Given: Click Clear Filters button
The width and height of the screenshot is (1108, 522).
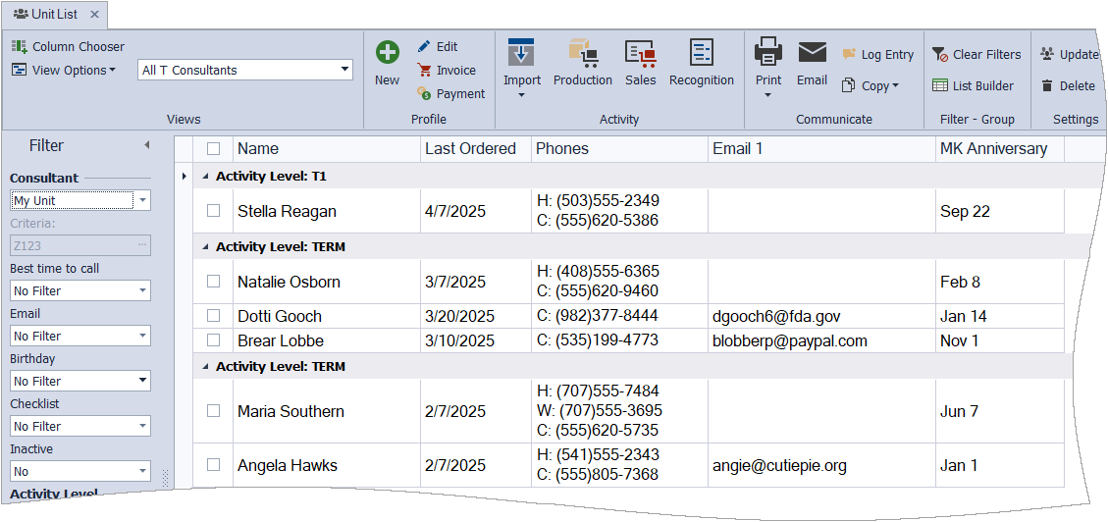Looking at the screenshot, I should [x=976, y=55].
